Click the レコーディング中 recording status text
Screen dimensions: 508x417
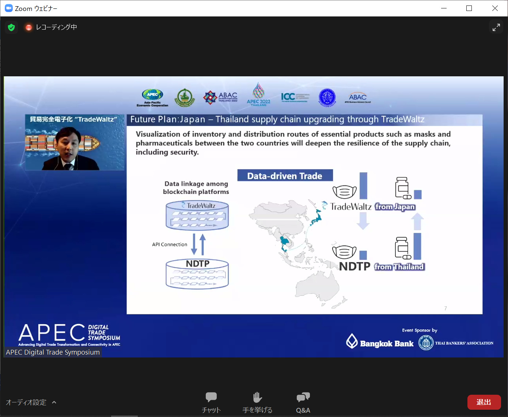56,27
